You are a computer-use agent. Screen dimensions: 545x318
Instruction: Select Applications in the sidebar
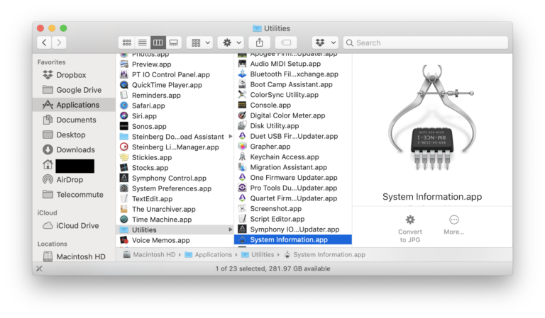[x=74, y=105]
